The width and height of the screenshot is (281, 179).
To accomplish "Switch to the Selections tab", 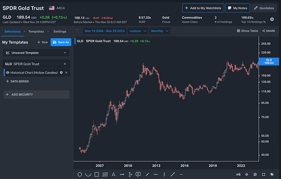I will pyautogui.click(x=12, y=32).
